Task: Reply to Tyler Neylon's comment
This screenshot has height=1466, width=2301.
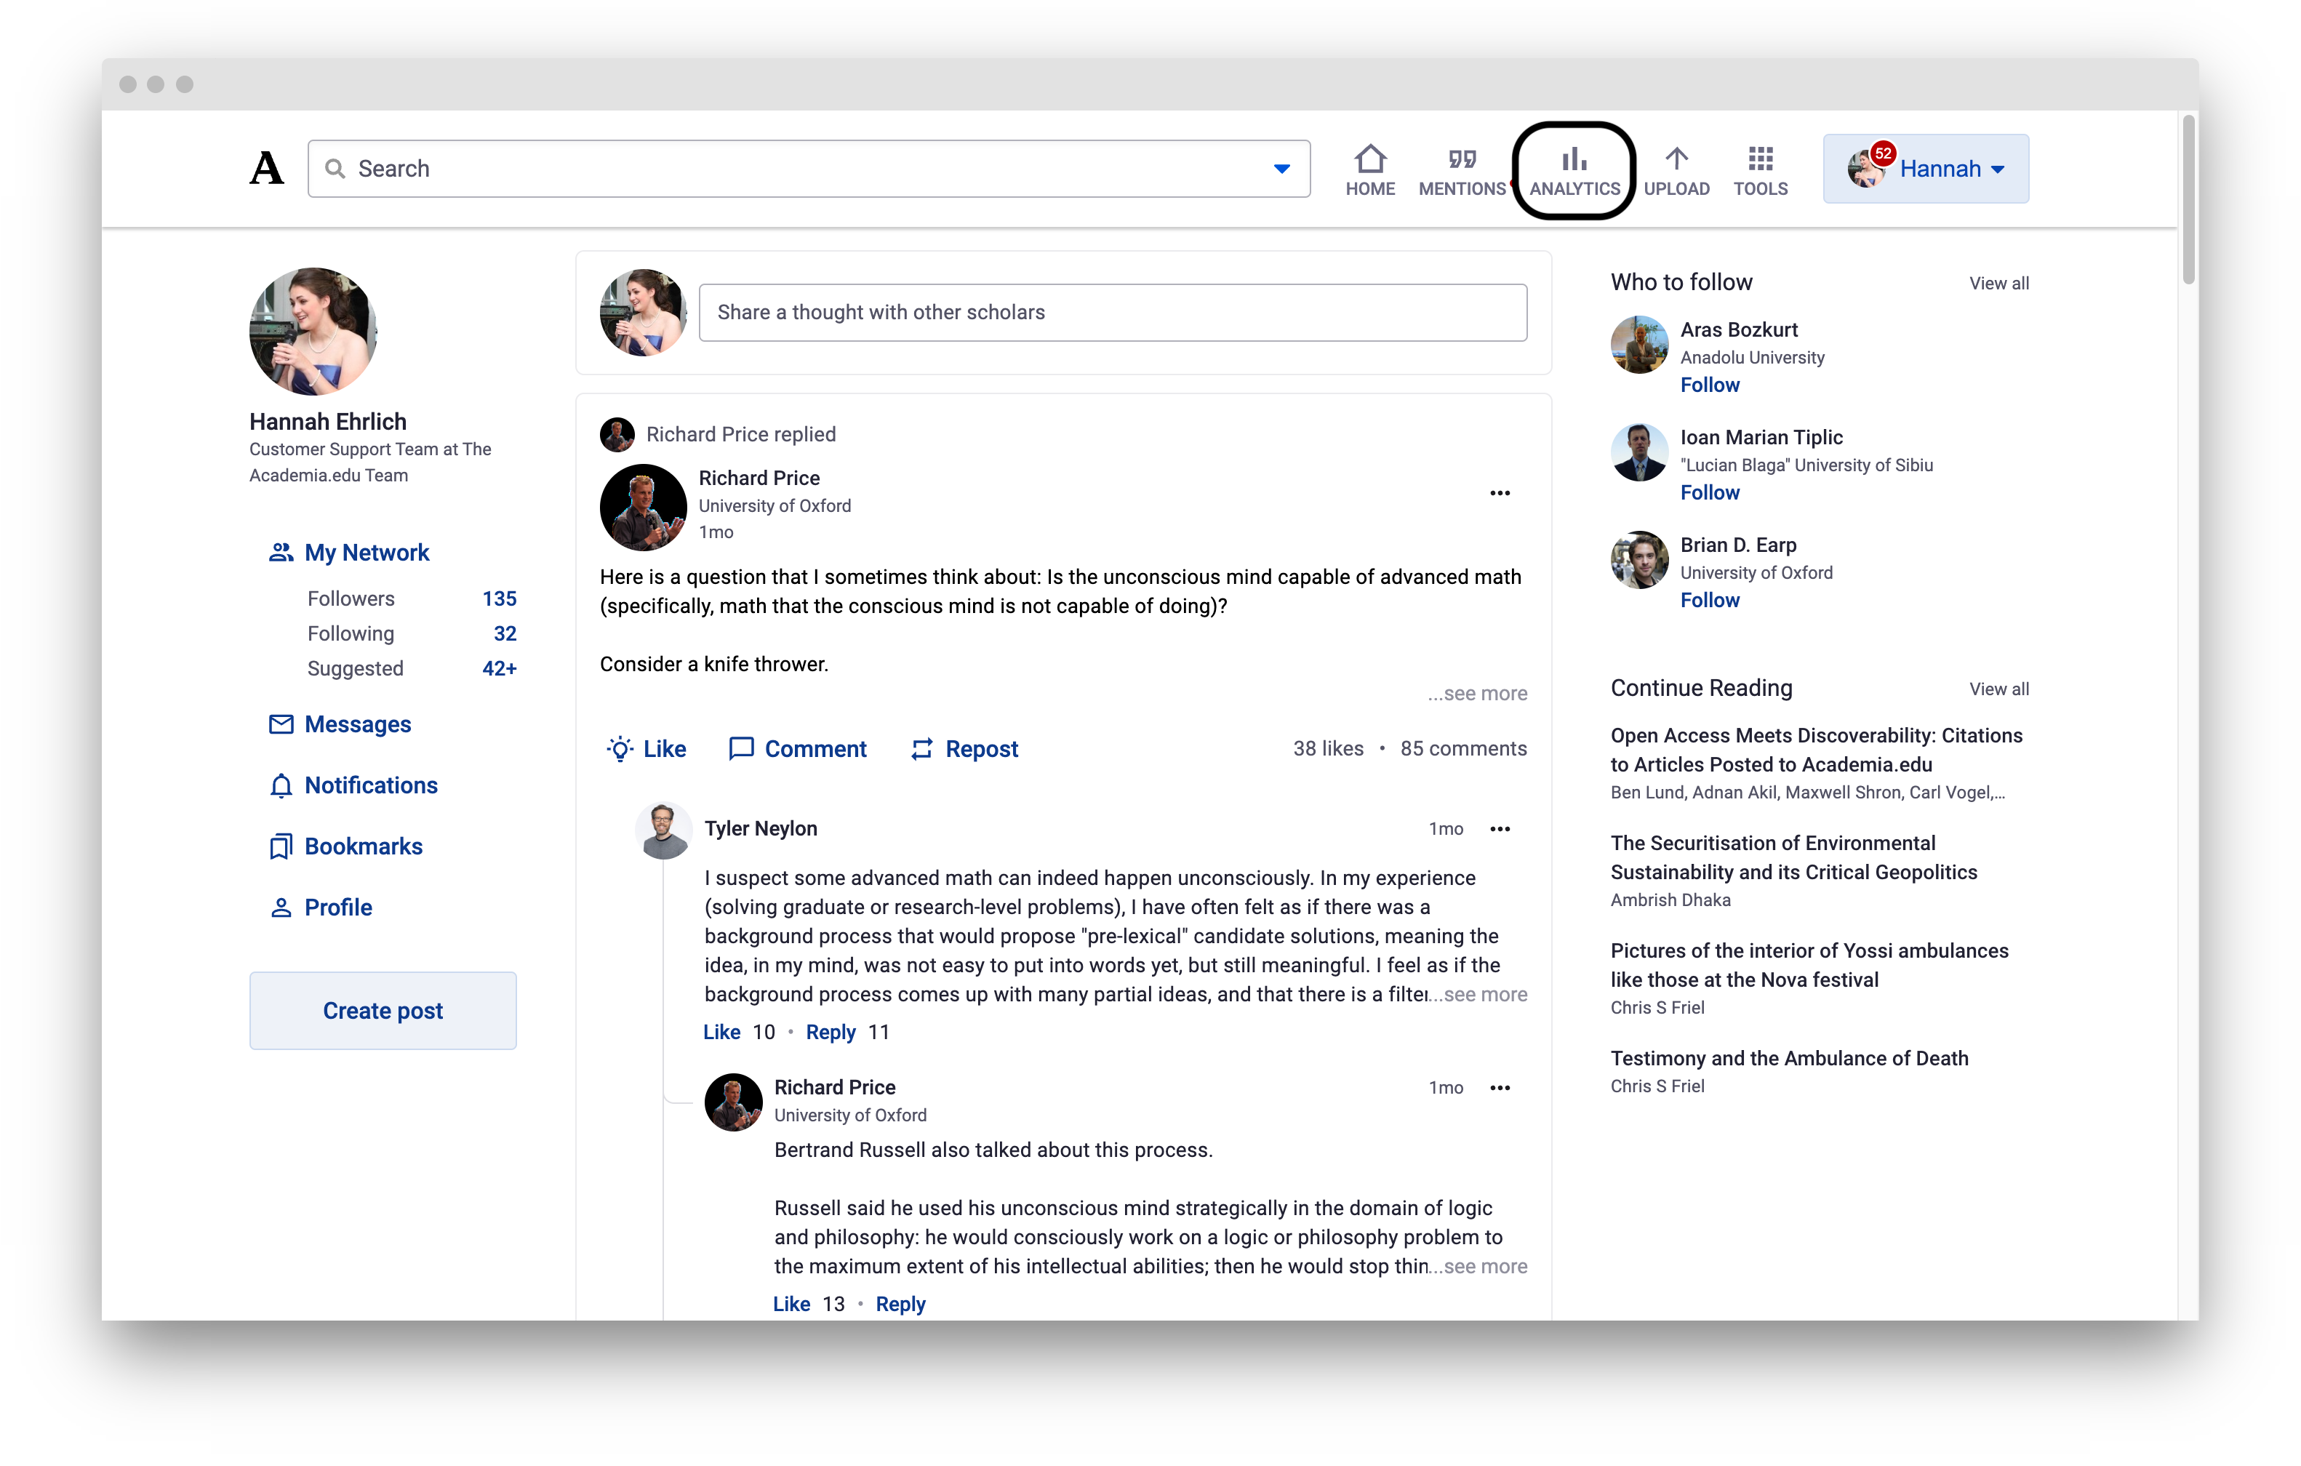Action: click(831, 1033)
